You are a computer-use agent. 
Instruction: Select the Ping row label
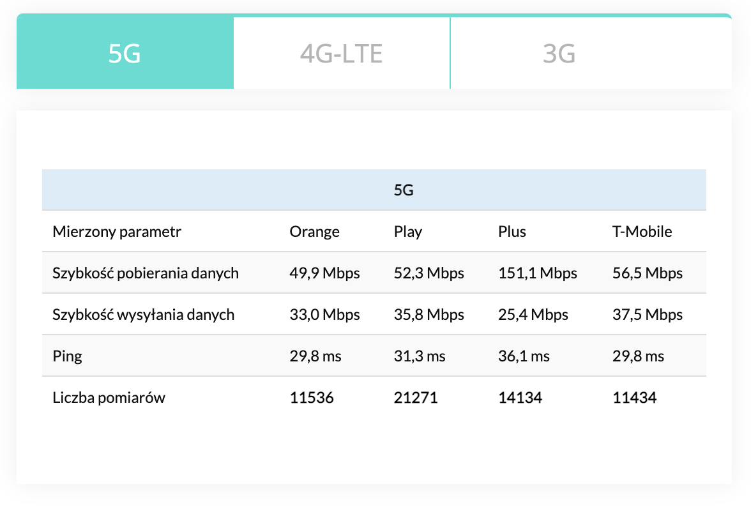click(67, 356)
